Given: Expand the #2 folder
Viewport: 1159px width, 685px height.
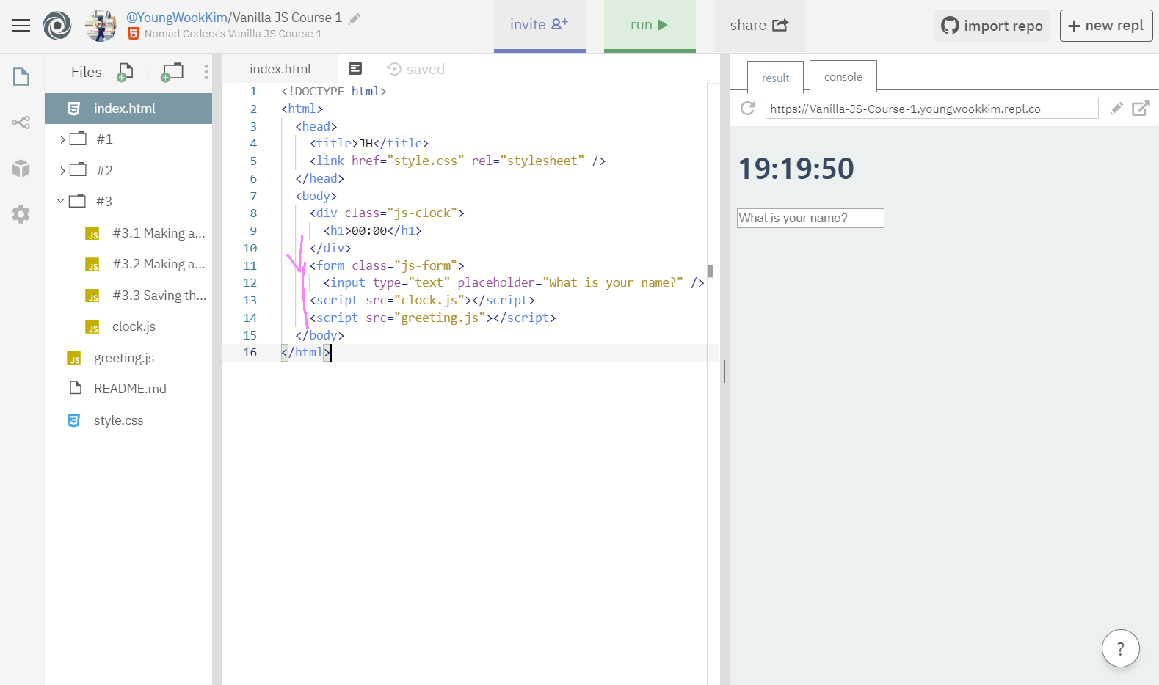Looking at the screenshot, I should (x=63, y=171).
